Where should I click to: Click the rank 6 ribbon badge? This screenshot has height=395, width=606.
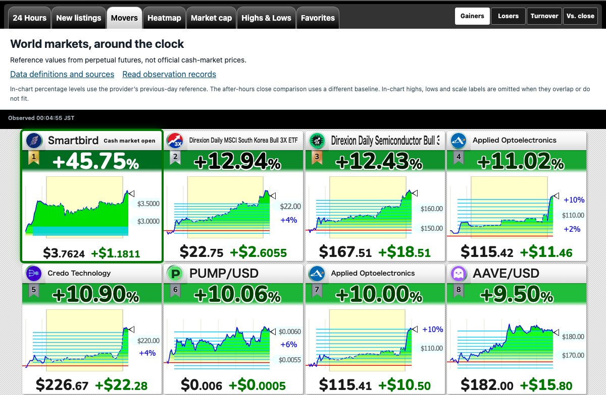175,291
